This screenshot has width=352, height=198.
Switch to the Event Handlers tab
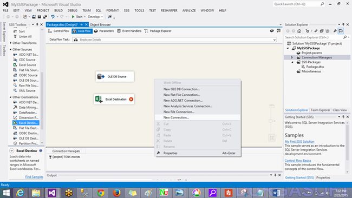[x=129, y=31]
